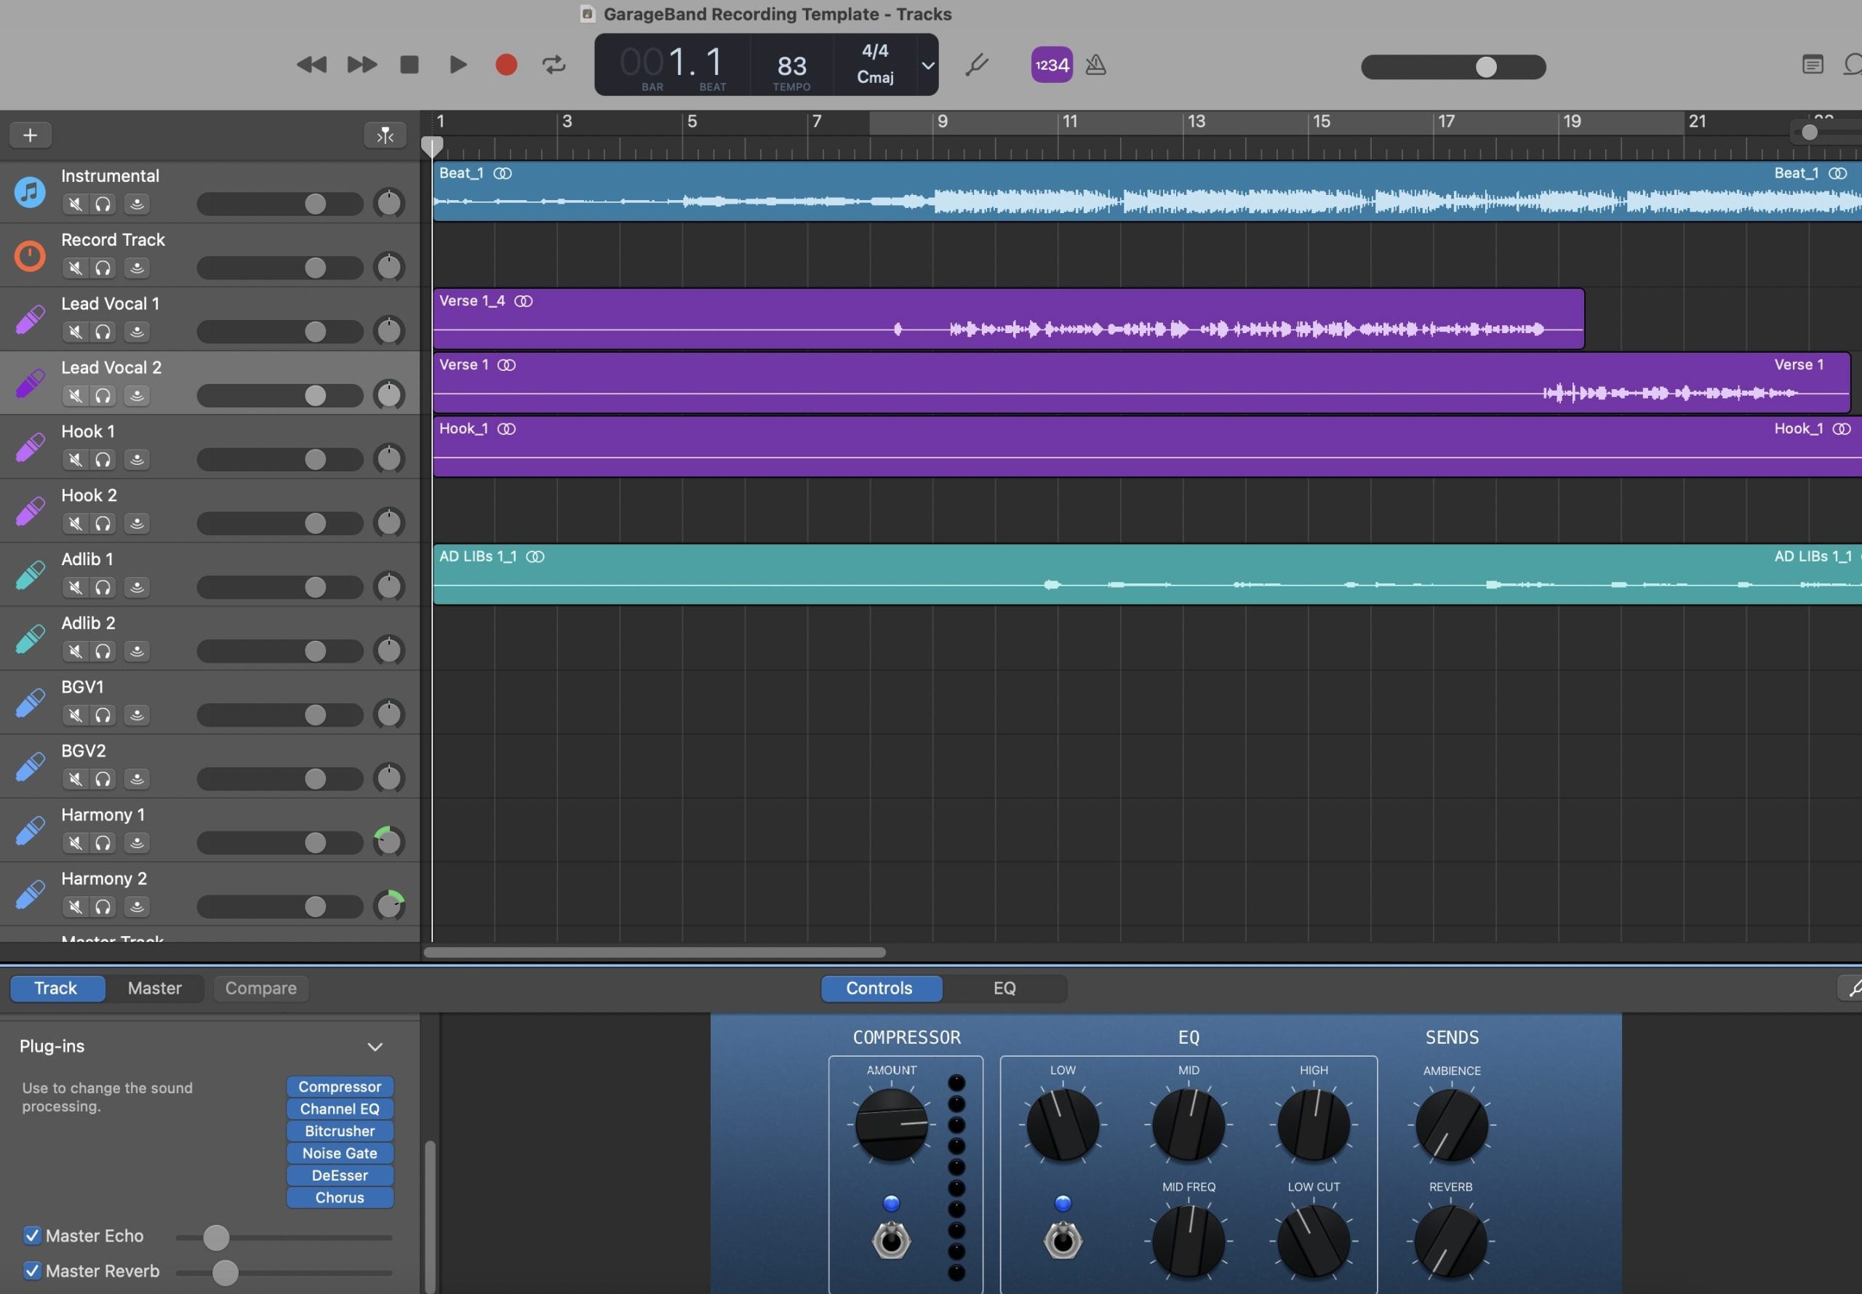Screen dimensions: 1862x1294
Task: Collapse the Plug-ins section chevron
Action: [x=375, y=1047]
